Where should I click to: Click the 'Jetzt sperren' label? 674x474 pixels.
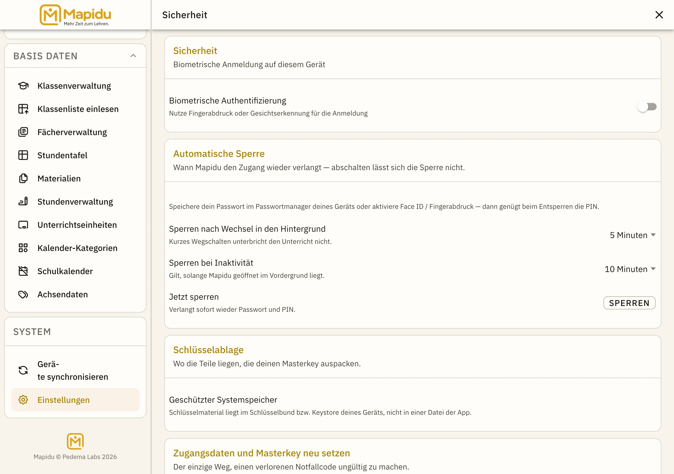pyautogui.click(x=194, y=297)
